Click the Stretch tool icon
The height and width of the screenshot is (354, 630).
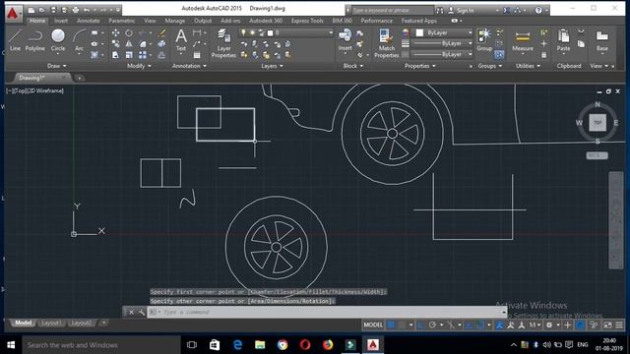coord(115,55)
